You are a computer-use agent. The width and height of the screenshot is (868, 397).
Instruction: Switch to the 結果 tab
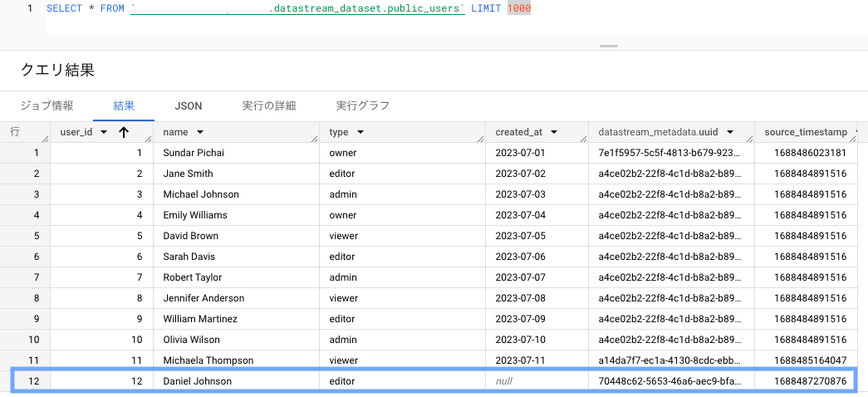click(124, 105)
